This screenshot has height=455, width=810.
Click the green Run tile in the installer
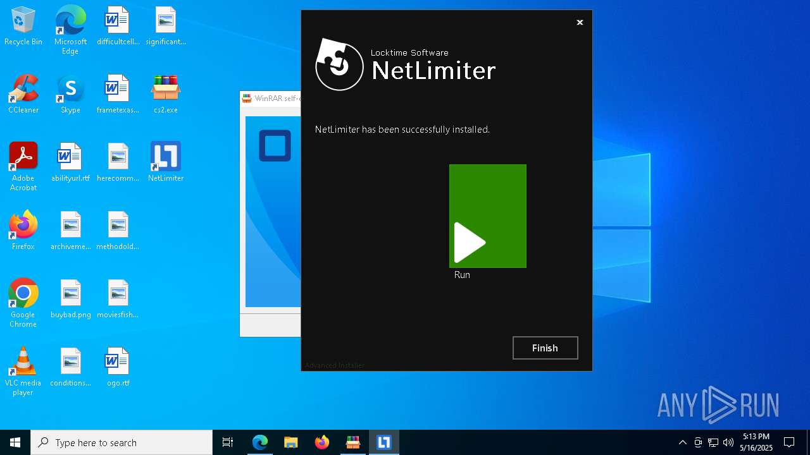coord(487,216)
